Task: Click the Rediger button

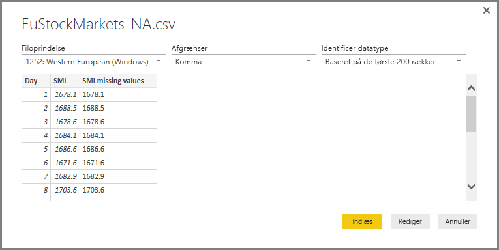Action: pos(410,221)
